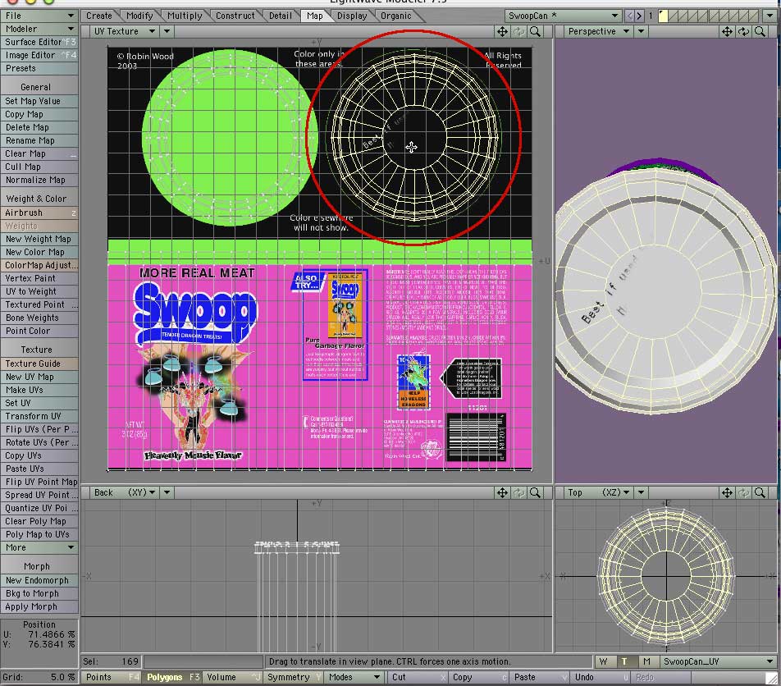Click the pan icon in Back (XY) viewport
This screenshot has width=781, height=686.
coord(502,492)
